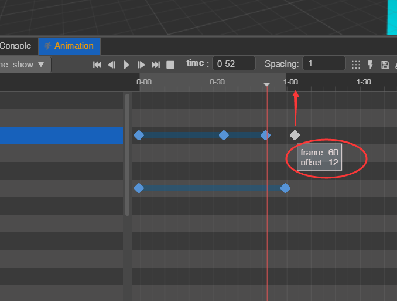Select the blue highlighted property row
This screenshot has width=397, height=301.
[61, 136]
